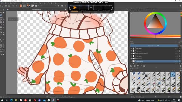Select the Freehand Brush tool
The width and height of the screenshot is (182, 102).
(x=1, y=15)
